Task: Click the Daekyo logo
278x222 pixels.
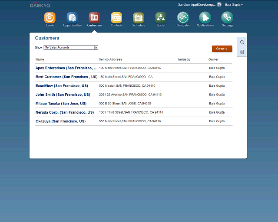Action: 40,5
